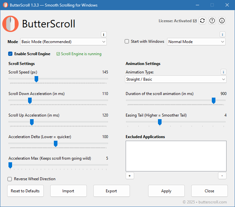Click the Animation Settings heading
The width and height of the screenshot is (235, 207).
pyautogui.click(x=143, y=64)
